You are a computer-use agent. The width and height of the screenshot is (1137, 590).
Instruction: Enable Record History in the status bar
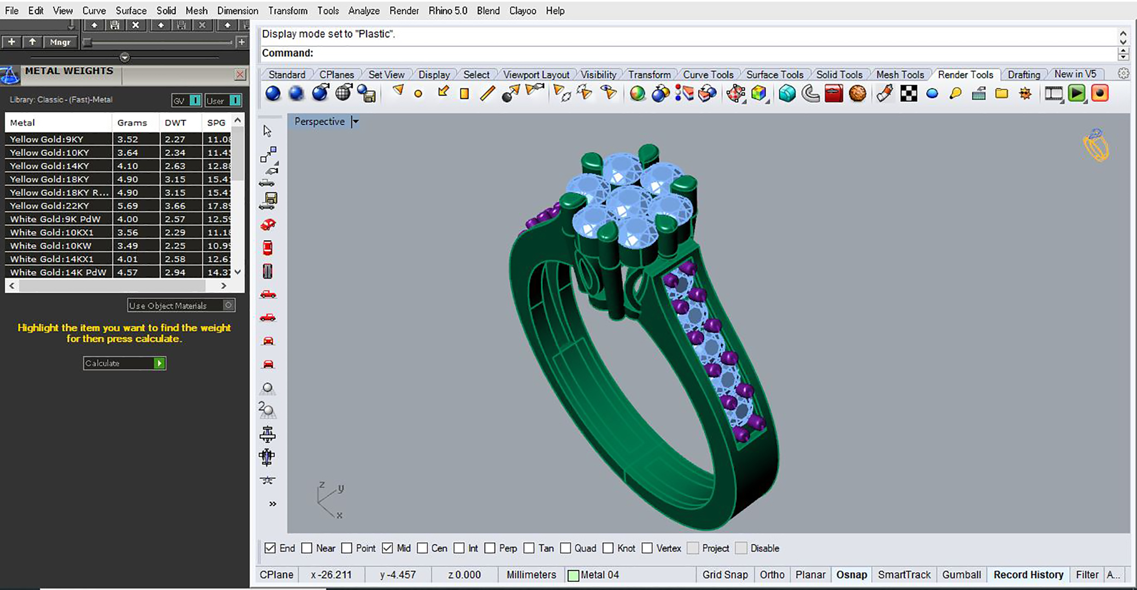(x=1028, y=575)
